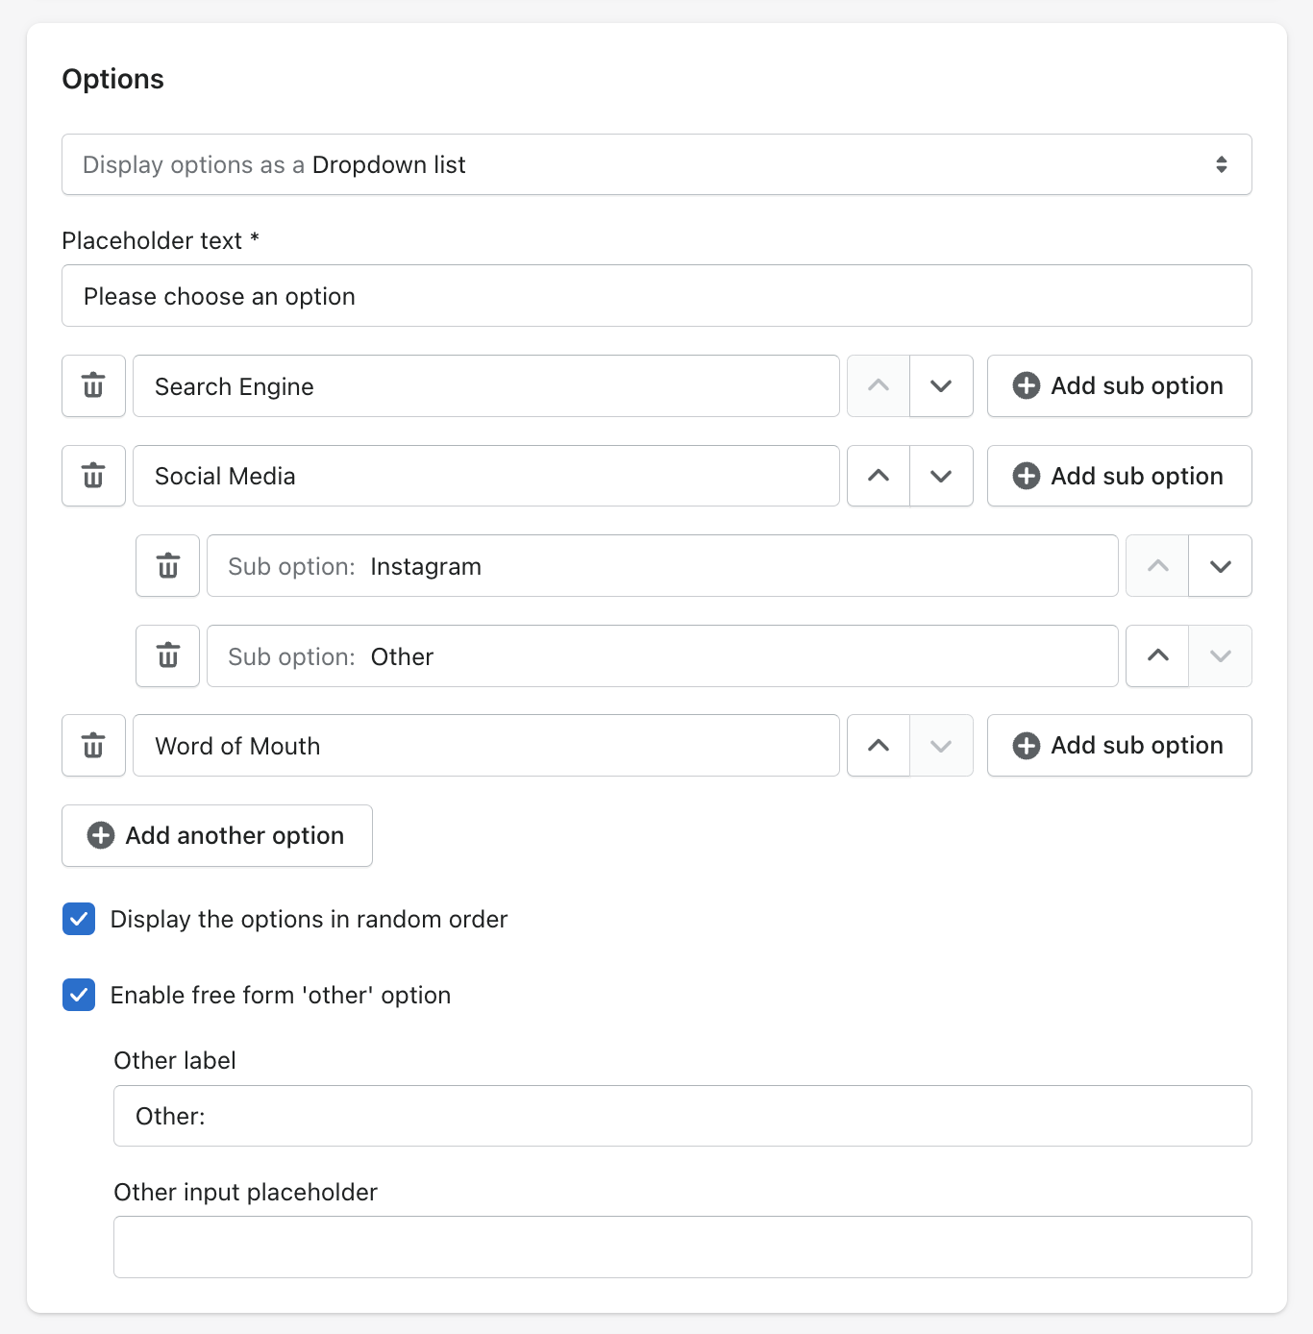Click the Other label input field
Image resolution: width=1313 pixels, height=1334 pixels.
tap(682, 1116)
